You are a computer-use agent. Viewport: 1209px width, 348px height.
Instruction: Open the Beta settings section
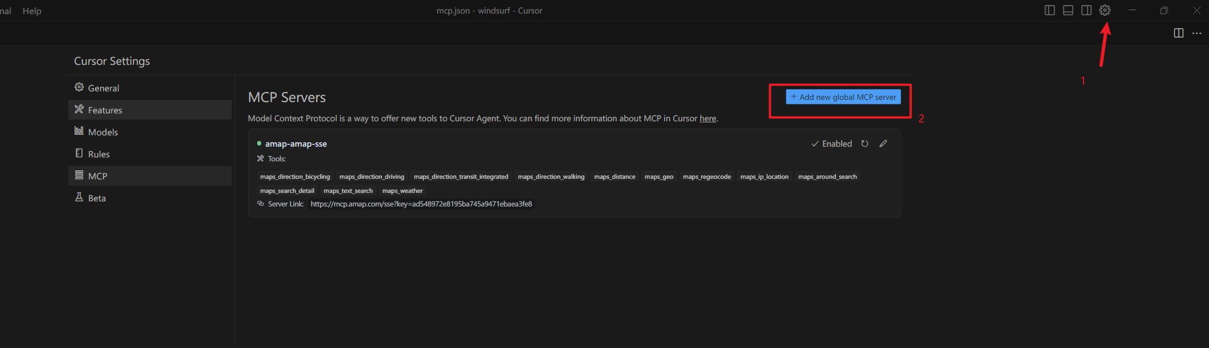click(x=150, y=198)
